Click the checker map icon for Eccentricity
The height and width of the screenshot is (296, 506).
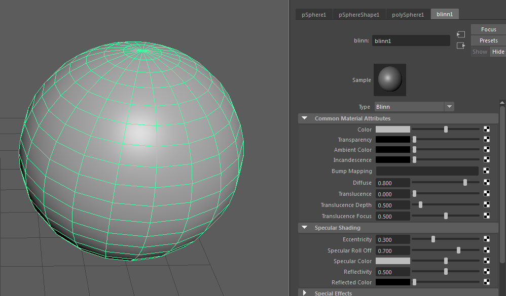487,239
